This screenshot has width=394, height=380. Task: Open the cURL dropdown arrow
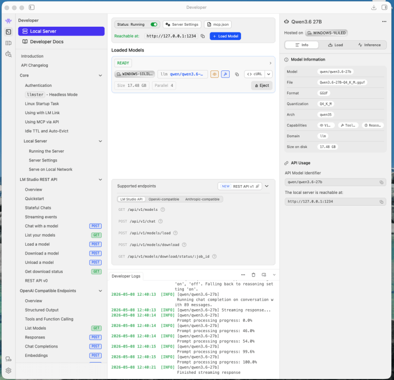269,74
